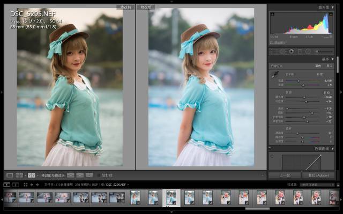Go back using filmstrip left arrow
This screenshot has width=343, height=214.
click(x=32, y=185)
